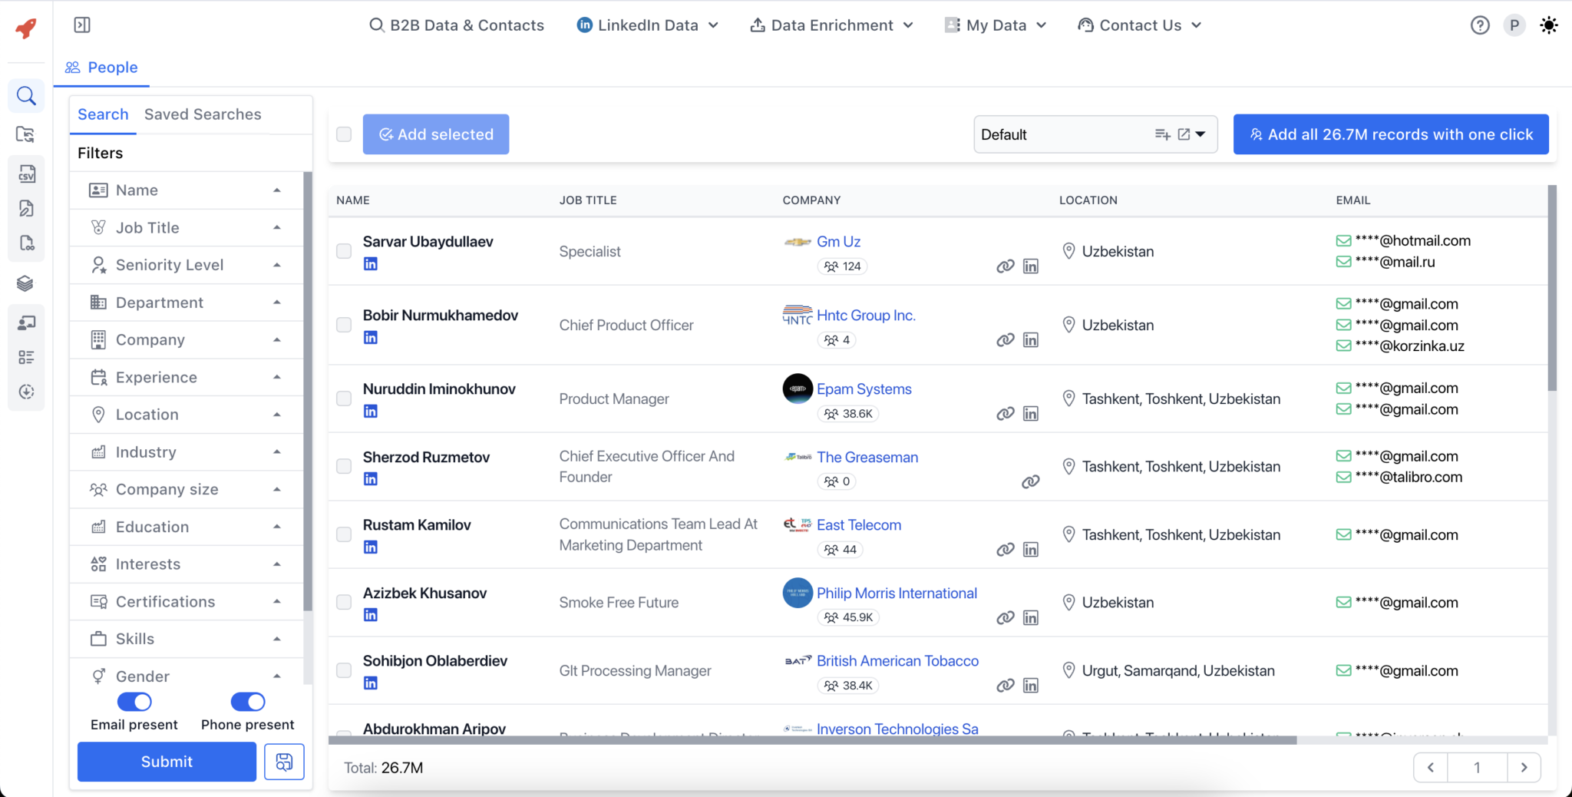Click the layers/stack icon in the sidebar
The width and height of the screenshot is (1572, 797).
[x=26, y=283]
